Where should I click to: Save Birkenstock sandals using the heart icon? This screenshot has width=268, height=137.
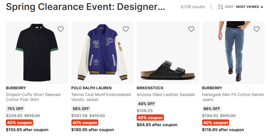tap(191, 29)
